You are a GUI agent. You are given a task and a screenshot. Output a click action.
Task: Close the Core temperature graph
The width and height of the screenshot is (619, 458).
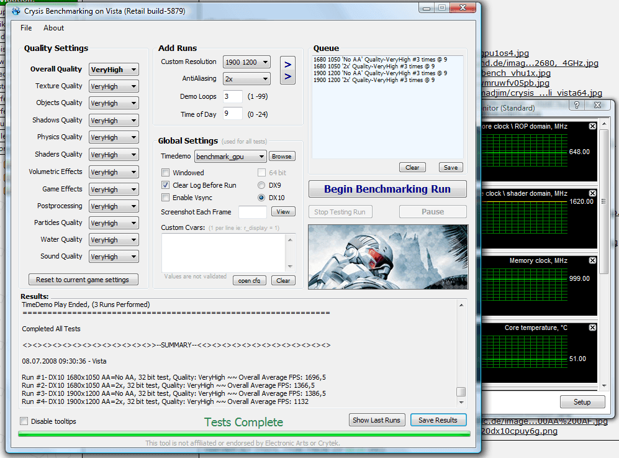pyautogui.click(x=592, y=327)
